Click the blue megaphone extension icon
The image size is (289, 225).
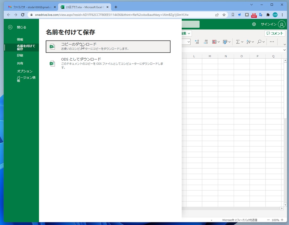tap(239, 15)
